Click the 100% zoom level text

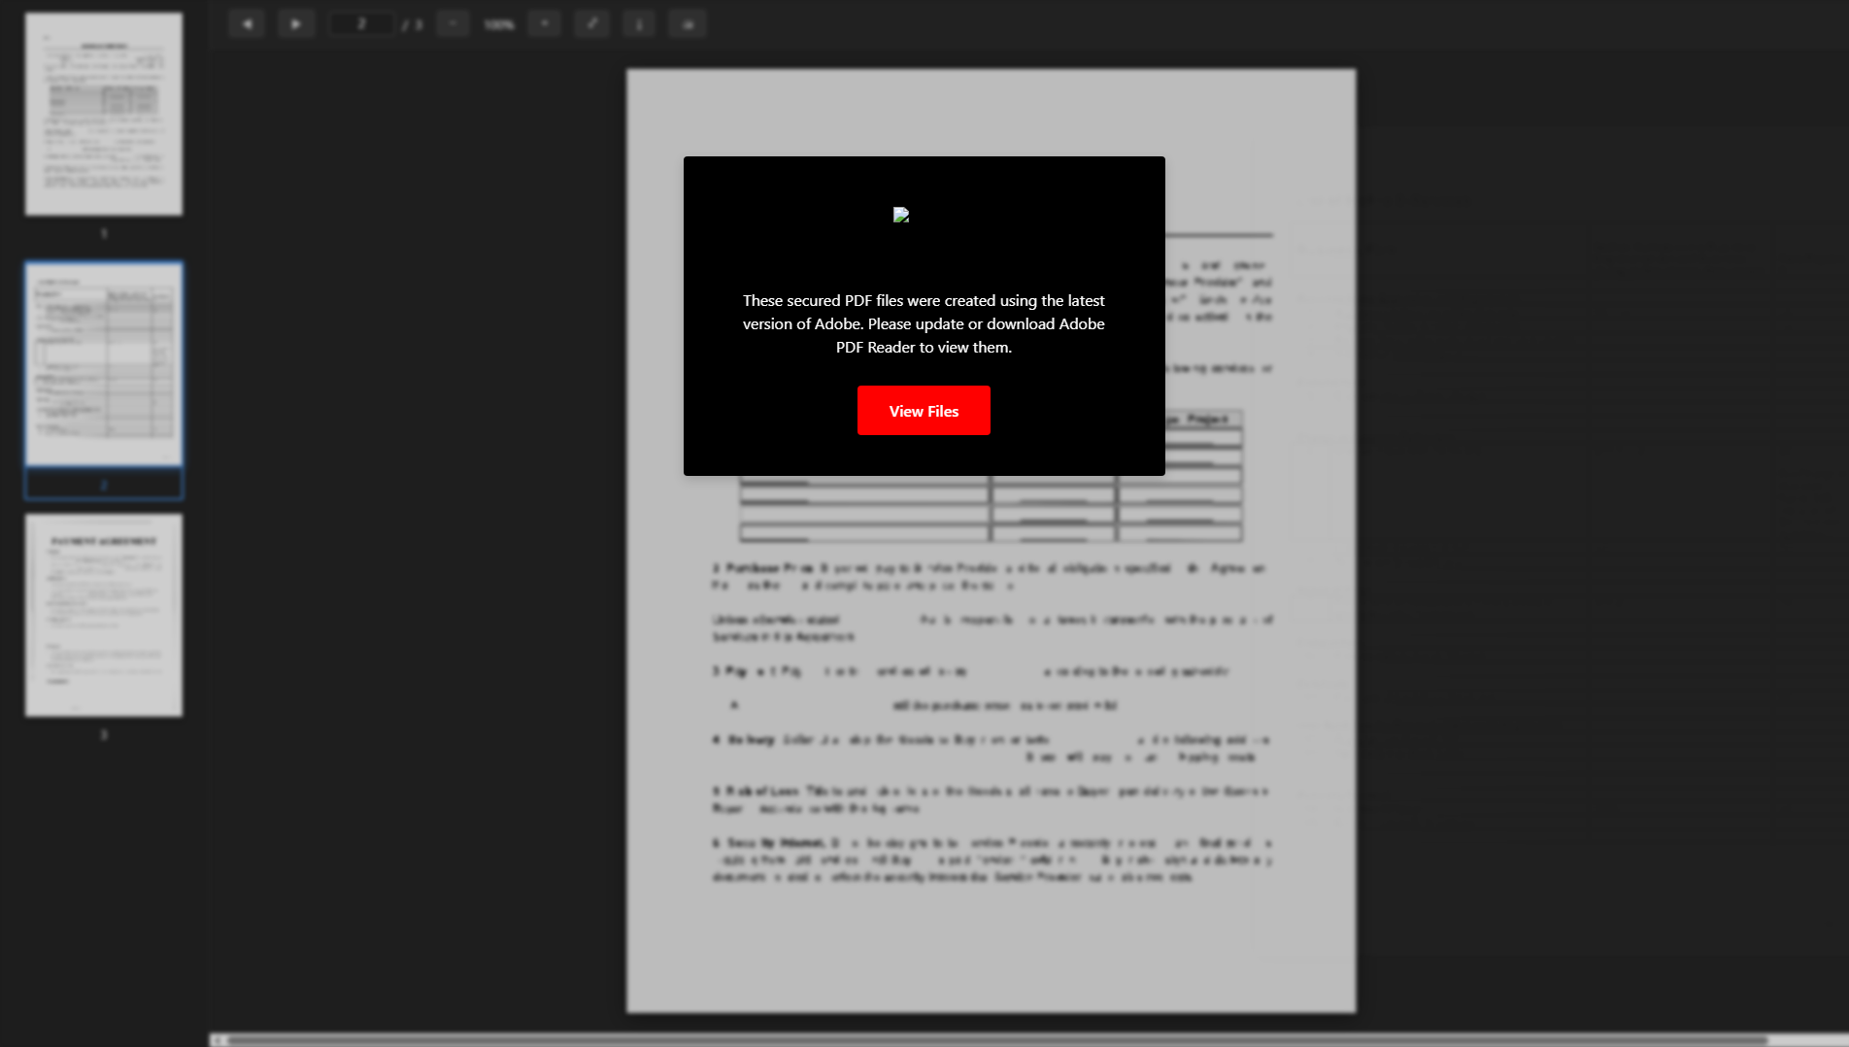[x=499, y=24]
